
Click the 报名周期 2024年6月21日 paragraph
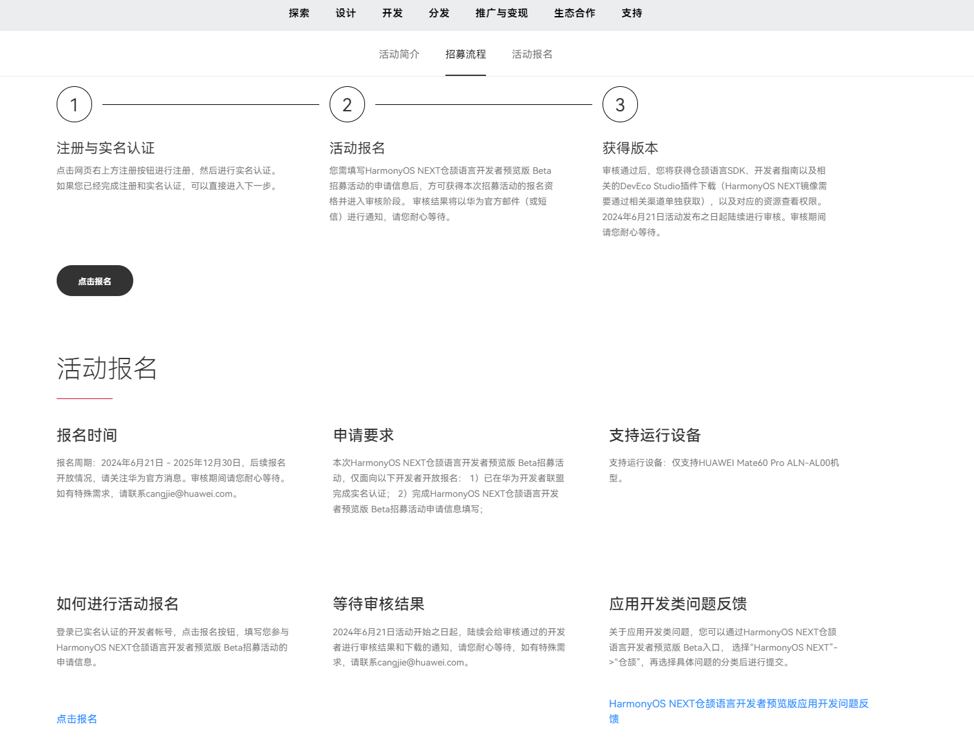coord(173,478)
